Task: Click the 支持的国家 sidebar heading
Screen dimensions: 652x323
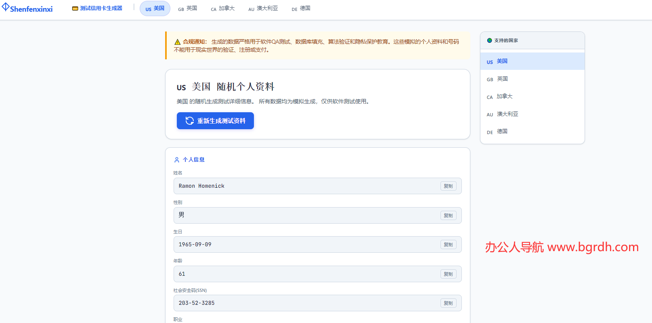Action: 506,40
